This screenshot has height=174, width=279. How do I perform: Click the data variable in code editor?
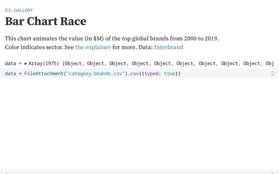click(10, 74)
